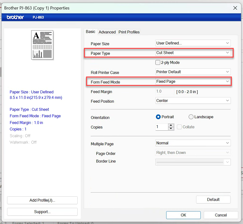Close the printer Properties dialog
Screen dimensions: 243x224
(x=235, y=8)
